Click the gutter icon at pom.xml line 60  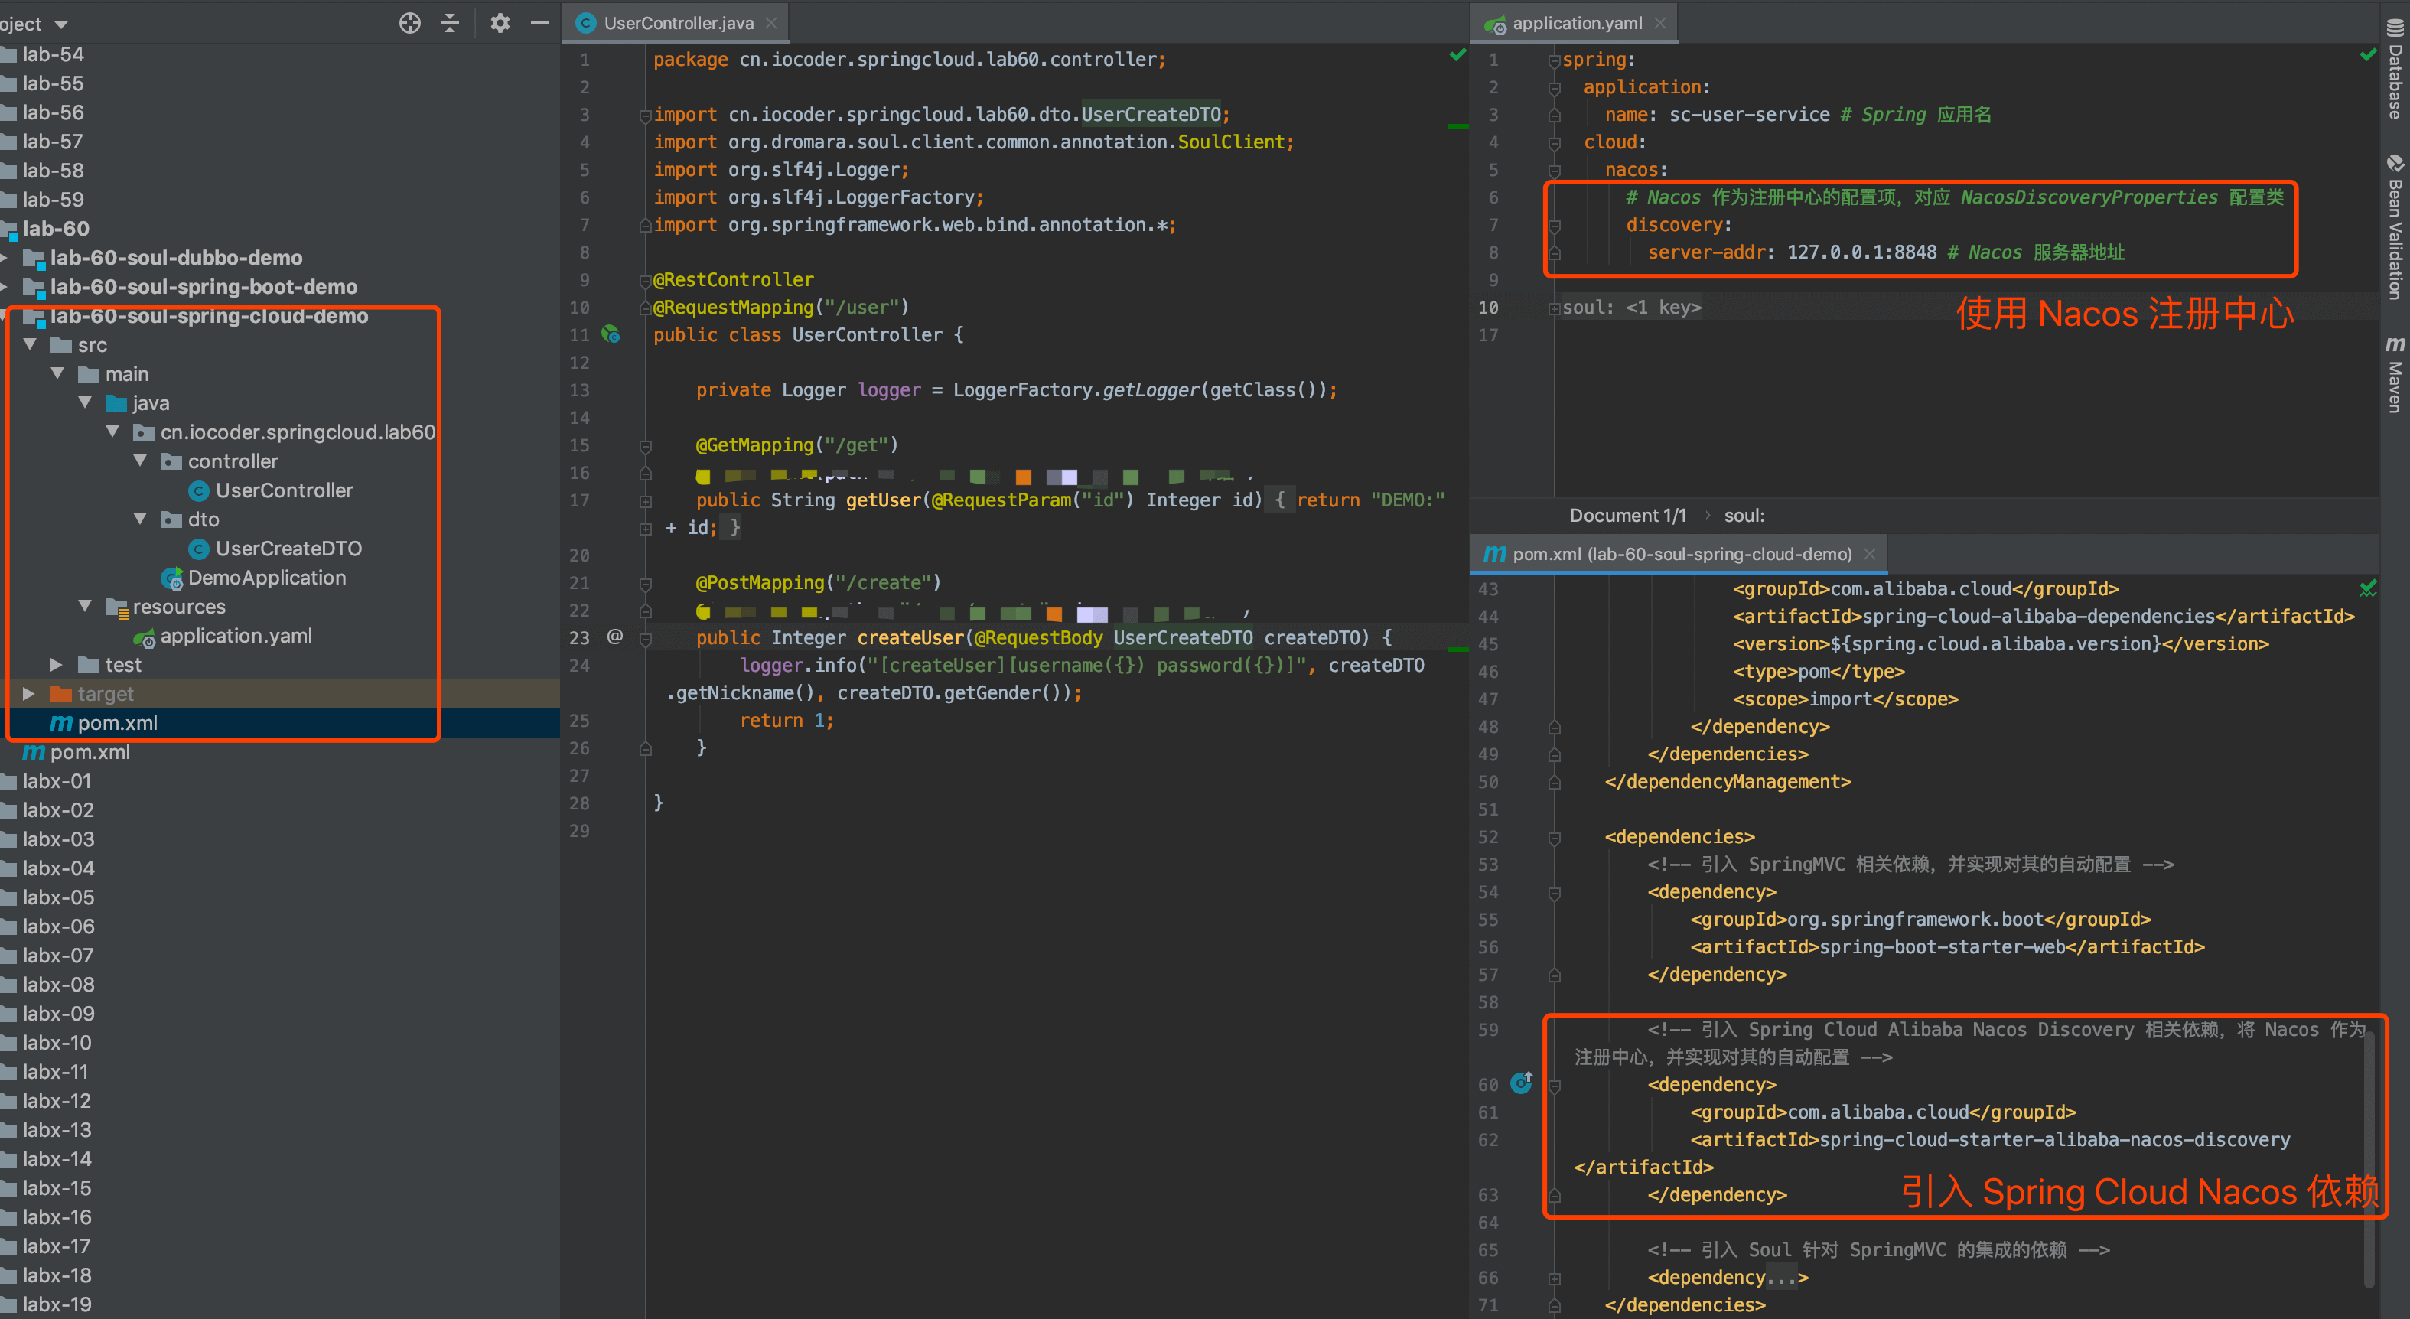click(x=1521, y=1083)
